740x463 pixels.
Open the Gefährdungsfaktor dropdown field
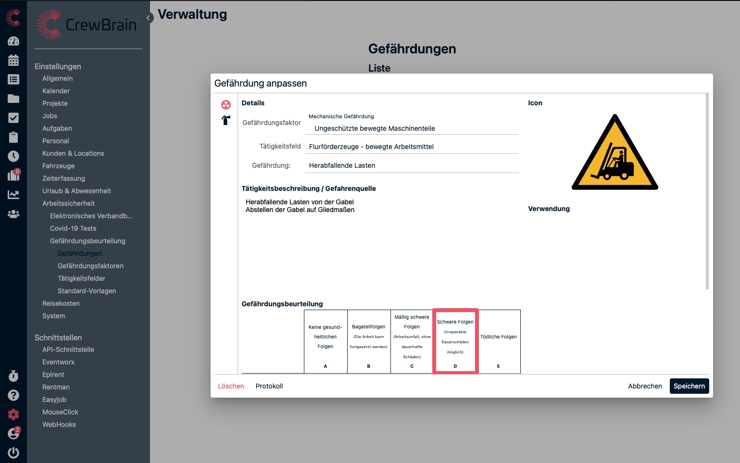[411, 128]
